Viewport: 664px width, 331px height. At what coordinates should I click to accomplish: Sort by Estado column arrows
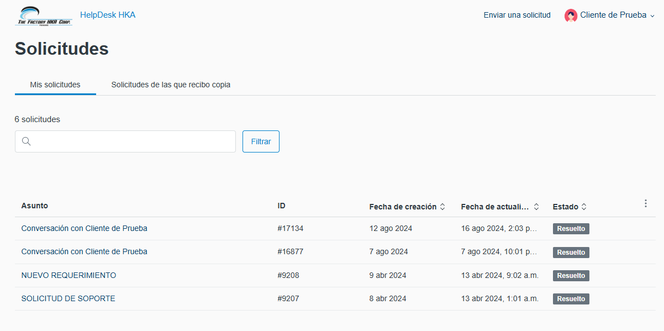tap(584, 207)
